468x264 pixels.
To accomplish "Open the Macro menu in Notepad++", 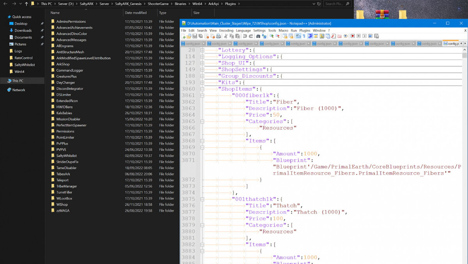I will [x=284, y=30].
